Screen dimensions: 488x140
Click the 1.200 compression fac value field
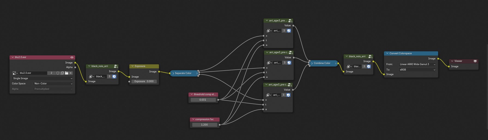pyautogui.click(x=205, y=125)
